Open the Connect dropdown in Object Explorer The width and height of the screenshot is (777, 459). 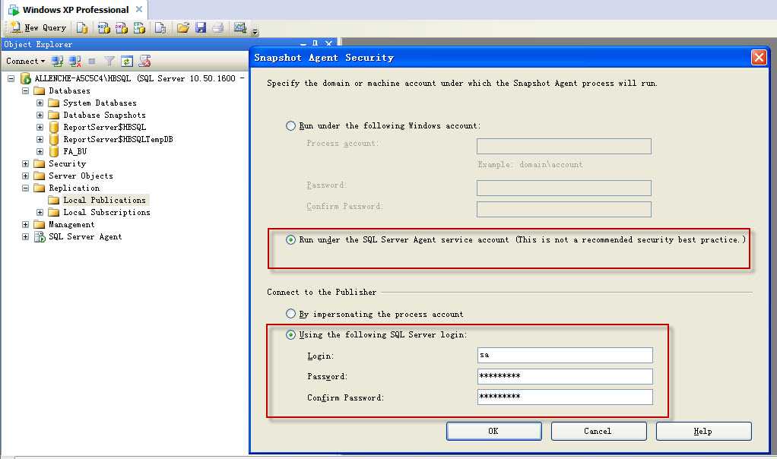(25, 61)
